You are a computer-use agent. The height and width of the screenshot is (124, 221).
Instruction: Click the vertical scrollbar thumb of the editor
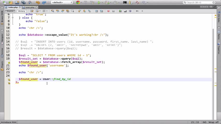coord(213,74)
